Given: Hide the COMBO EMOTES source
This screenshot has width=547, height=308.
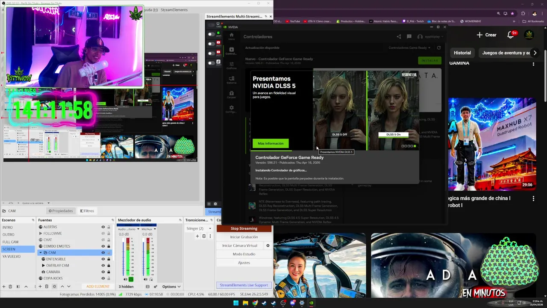Looking at the screenshot, I should click(x=103, y=246).
